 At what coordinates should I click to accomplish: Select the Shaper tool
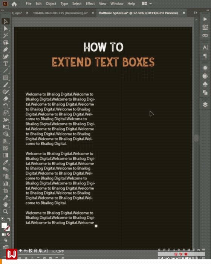6,92
